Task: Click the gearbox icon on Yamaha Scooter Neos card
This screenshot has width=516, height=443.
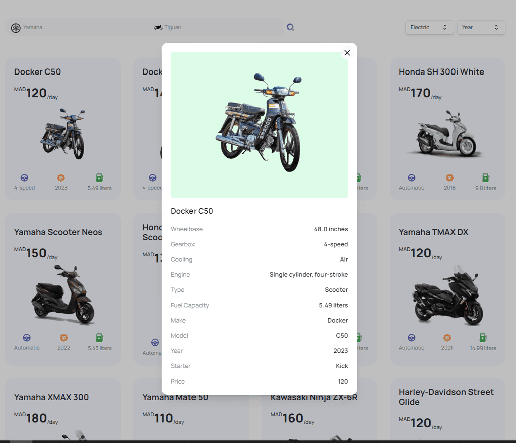Action: pos(27,338)
